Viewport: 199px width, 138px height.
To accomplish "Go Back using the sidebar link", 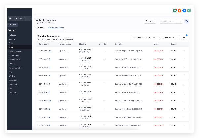I will point(13,25).
